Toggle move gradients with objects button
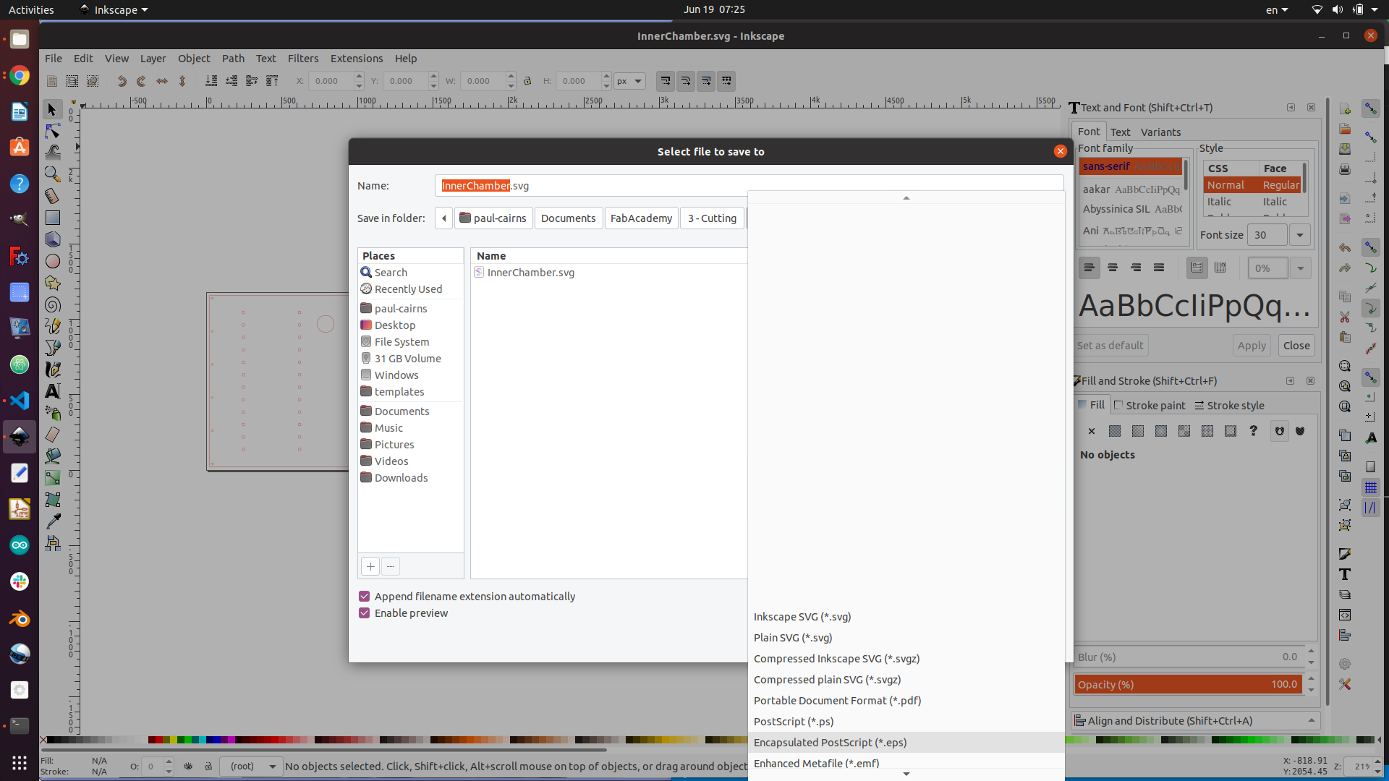Screen dimensions: 1389x781 point(706,81)
